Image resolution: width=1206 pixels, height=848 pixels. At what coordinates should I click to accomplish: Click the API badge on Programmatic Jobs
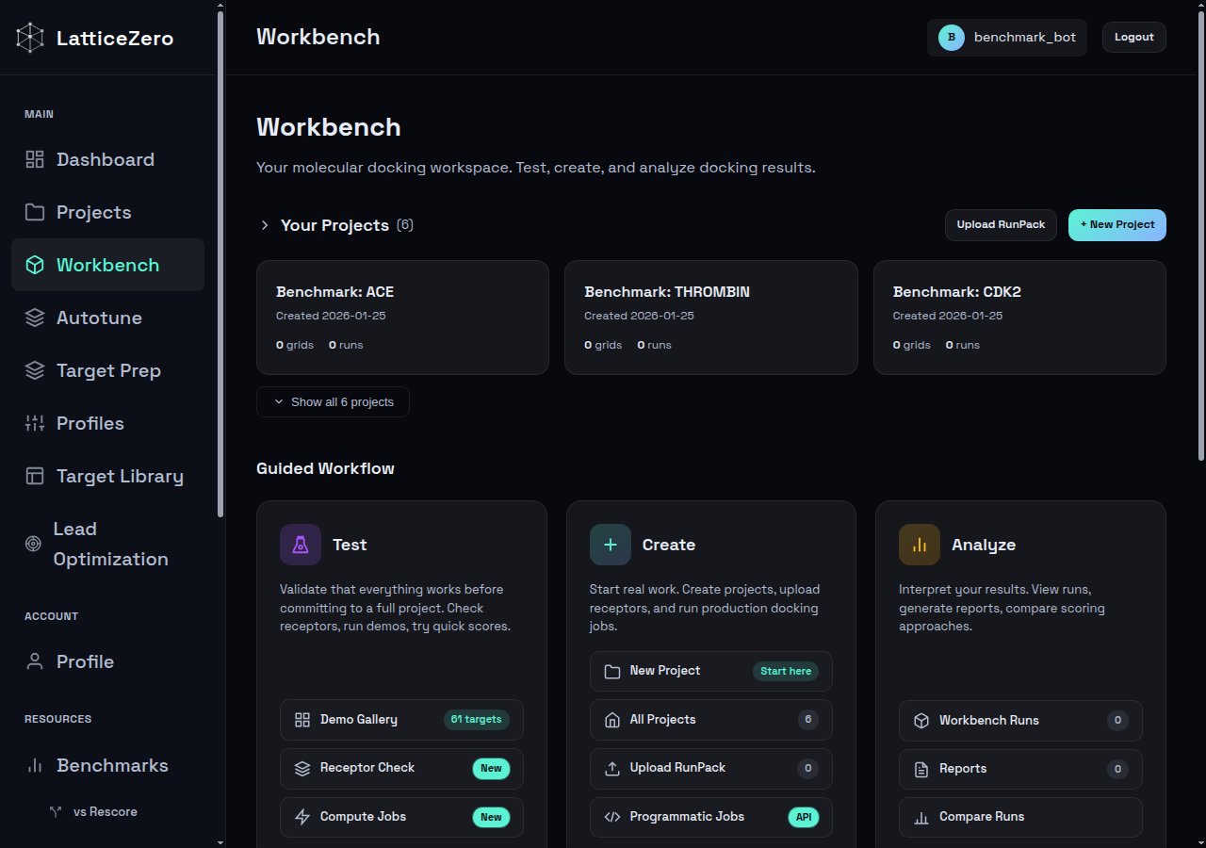coord(804,817)
